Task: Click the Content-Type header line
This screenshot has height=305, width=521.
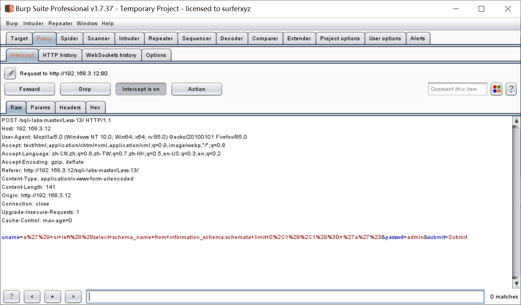Action: (x=68, y=178)
